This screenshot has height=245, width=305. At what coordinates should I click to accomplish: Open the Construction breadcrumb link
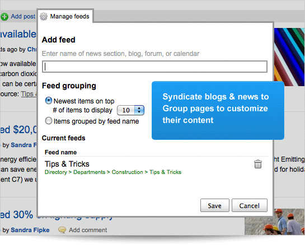click(127, 172)
